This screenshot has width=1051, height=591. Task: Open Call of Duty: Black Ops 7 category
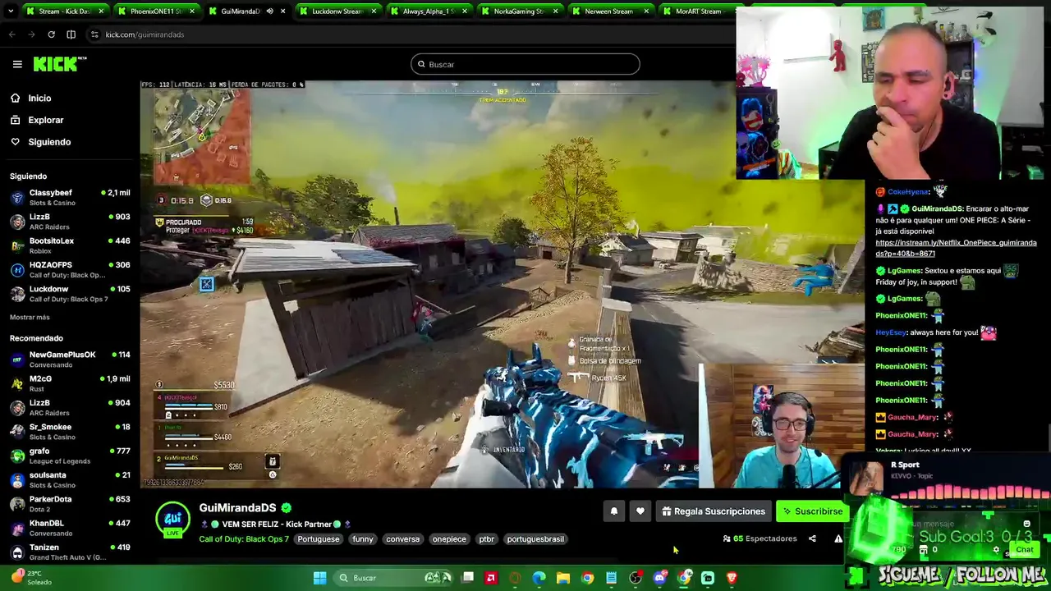(x=244, y=539)
